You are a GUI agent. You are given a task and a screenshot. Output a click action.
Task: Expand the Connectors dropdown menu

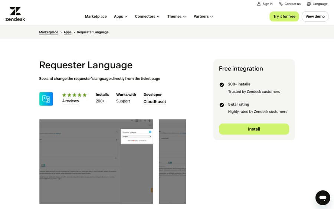(x=147, y=16)
